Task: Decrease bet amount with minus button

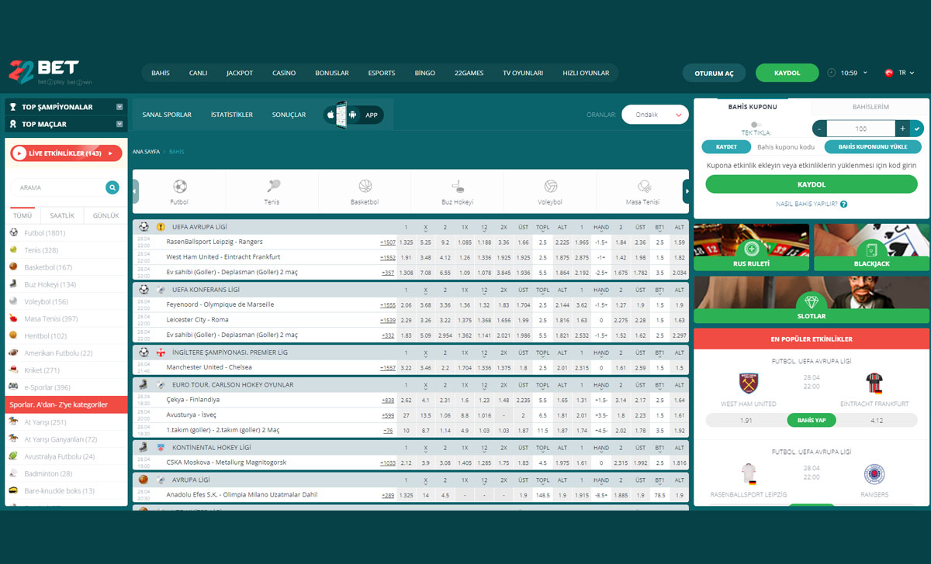Action: pyautogui.click(x=819, y=129)
